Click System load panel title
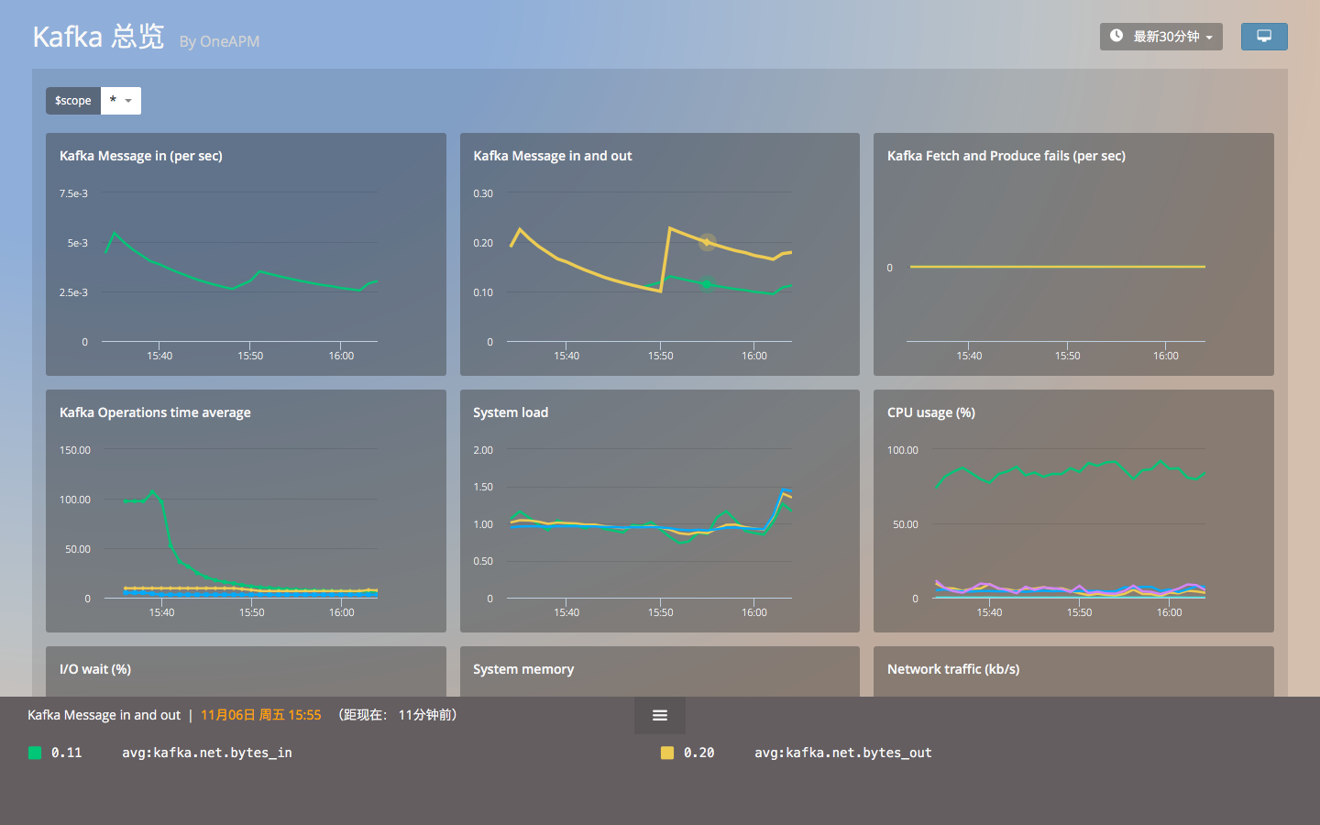 point(511,412)
